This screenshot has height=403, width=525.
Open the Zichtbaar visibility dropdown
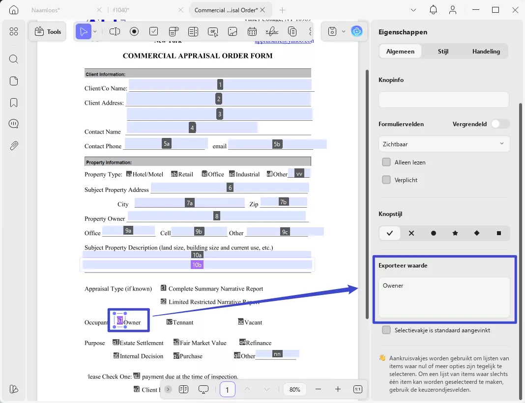[x=444, y=144]
